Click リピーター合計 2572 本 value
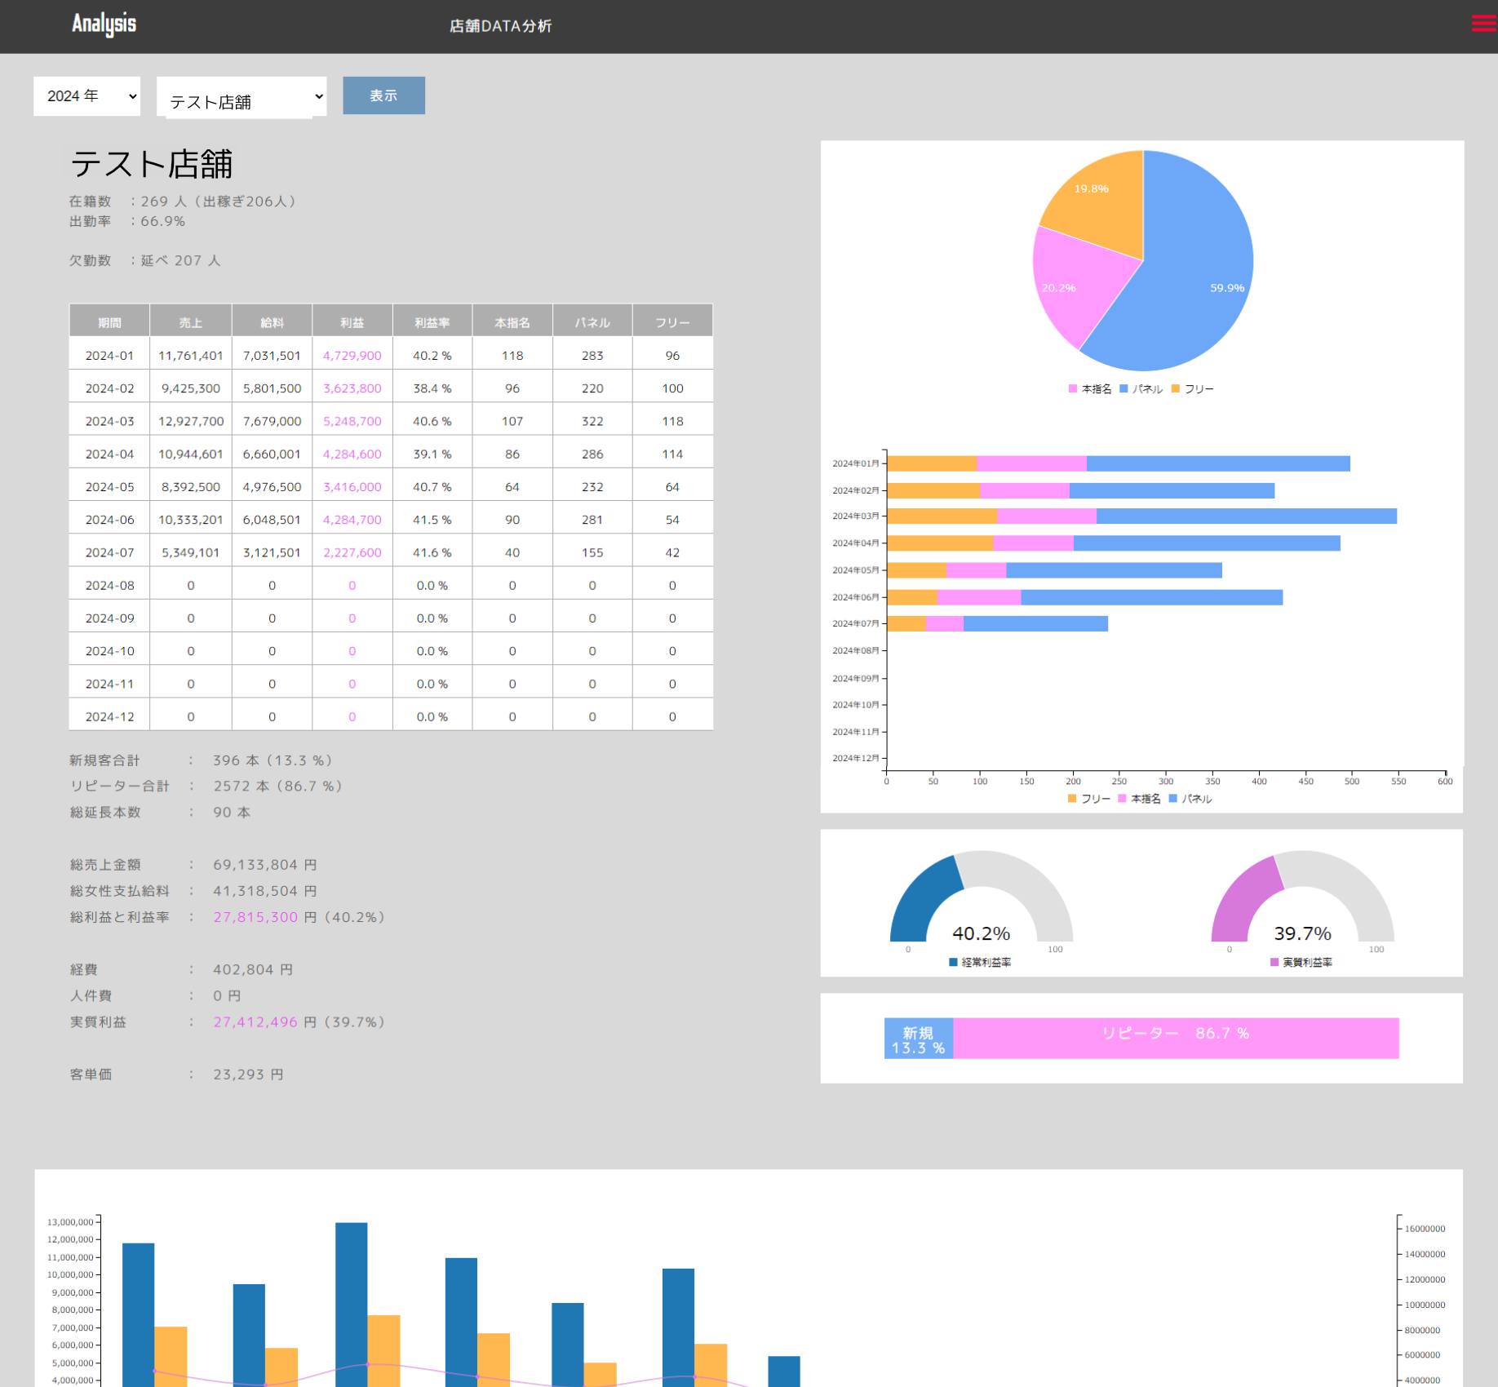This screenshot has height=1387, width=1498. (x=277, y=787)
